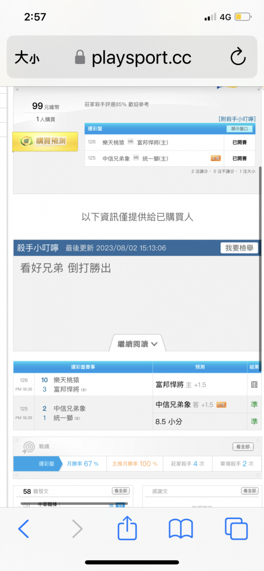Click 已開賽 status for game 126
Image resolution: width=264 pixels, height=571 pixels.
239,142
